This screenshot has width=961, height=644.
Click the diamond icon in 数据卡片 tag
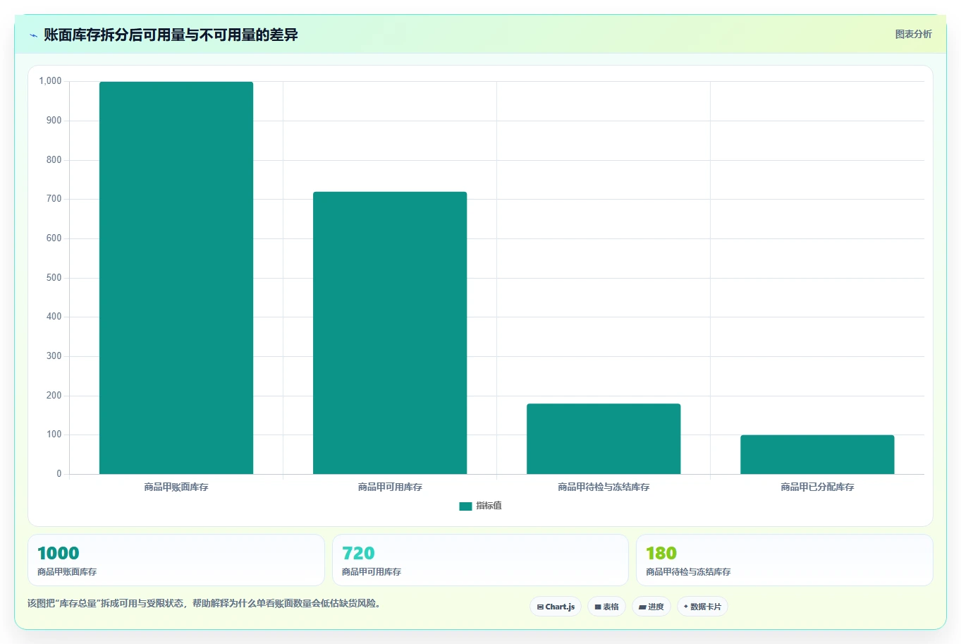[x=685, y=607]
